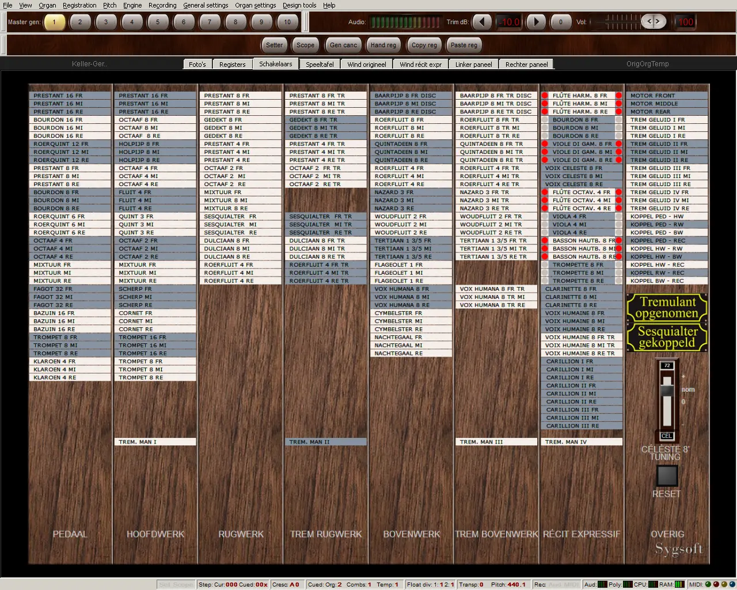Click the Tremulant opgenomen plate
This screenshot has width=737, height=590.
pyautogui.click(x=667, y=308)
